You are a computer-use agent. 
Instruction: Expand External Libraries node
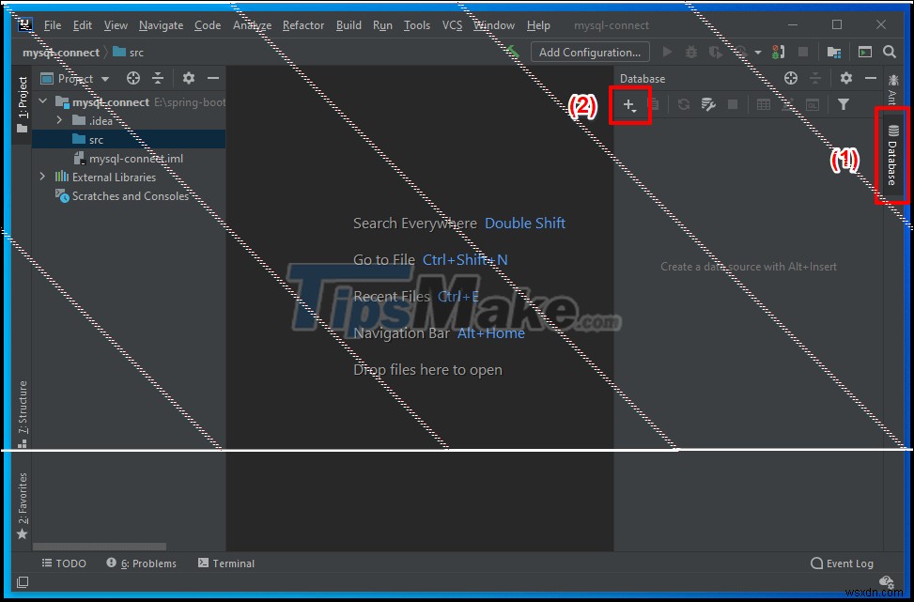click(x=42, y=177)
